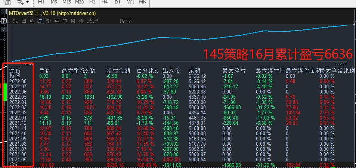This screenshot has height=168, width=356.
Task: Select the 2022.05 month row
Action: pos(18,97)
